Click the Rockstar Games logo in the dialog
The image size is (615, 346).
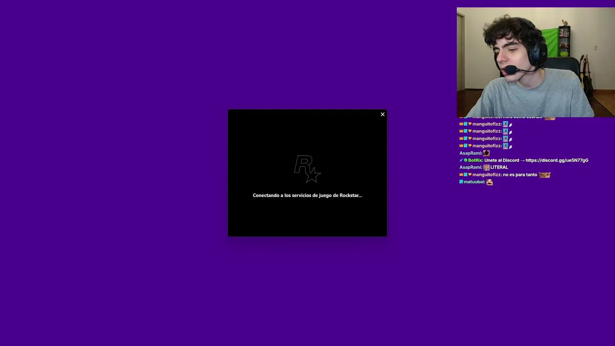click(x=307, y=169)
